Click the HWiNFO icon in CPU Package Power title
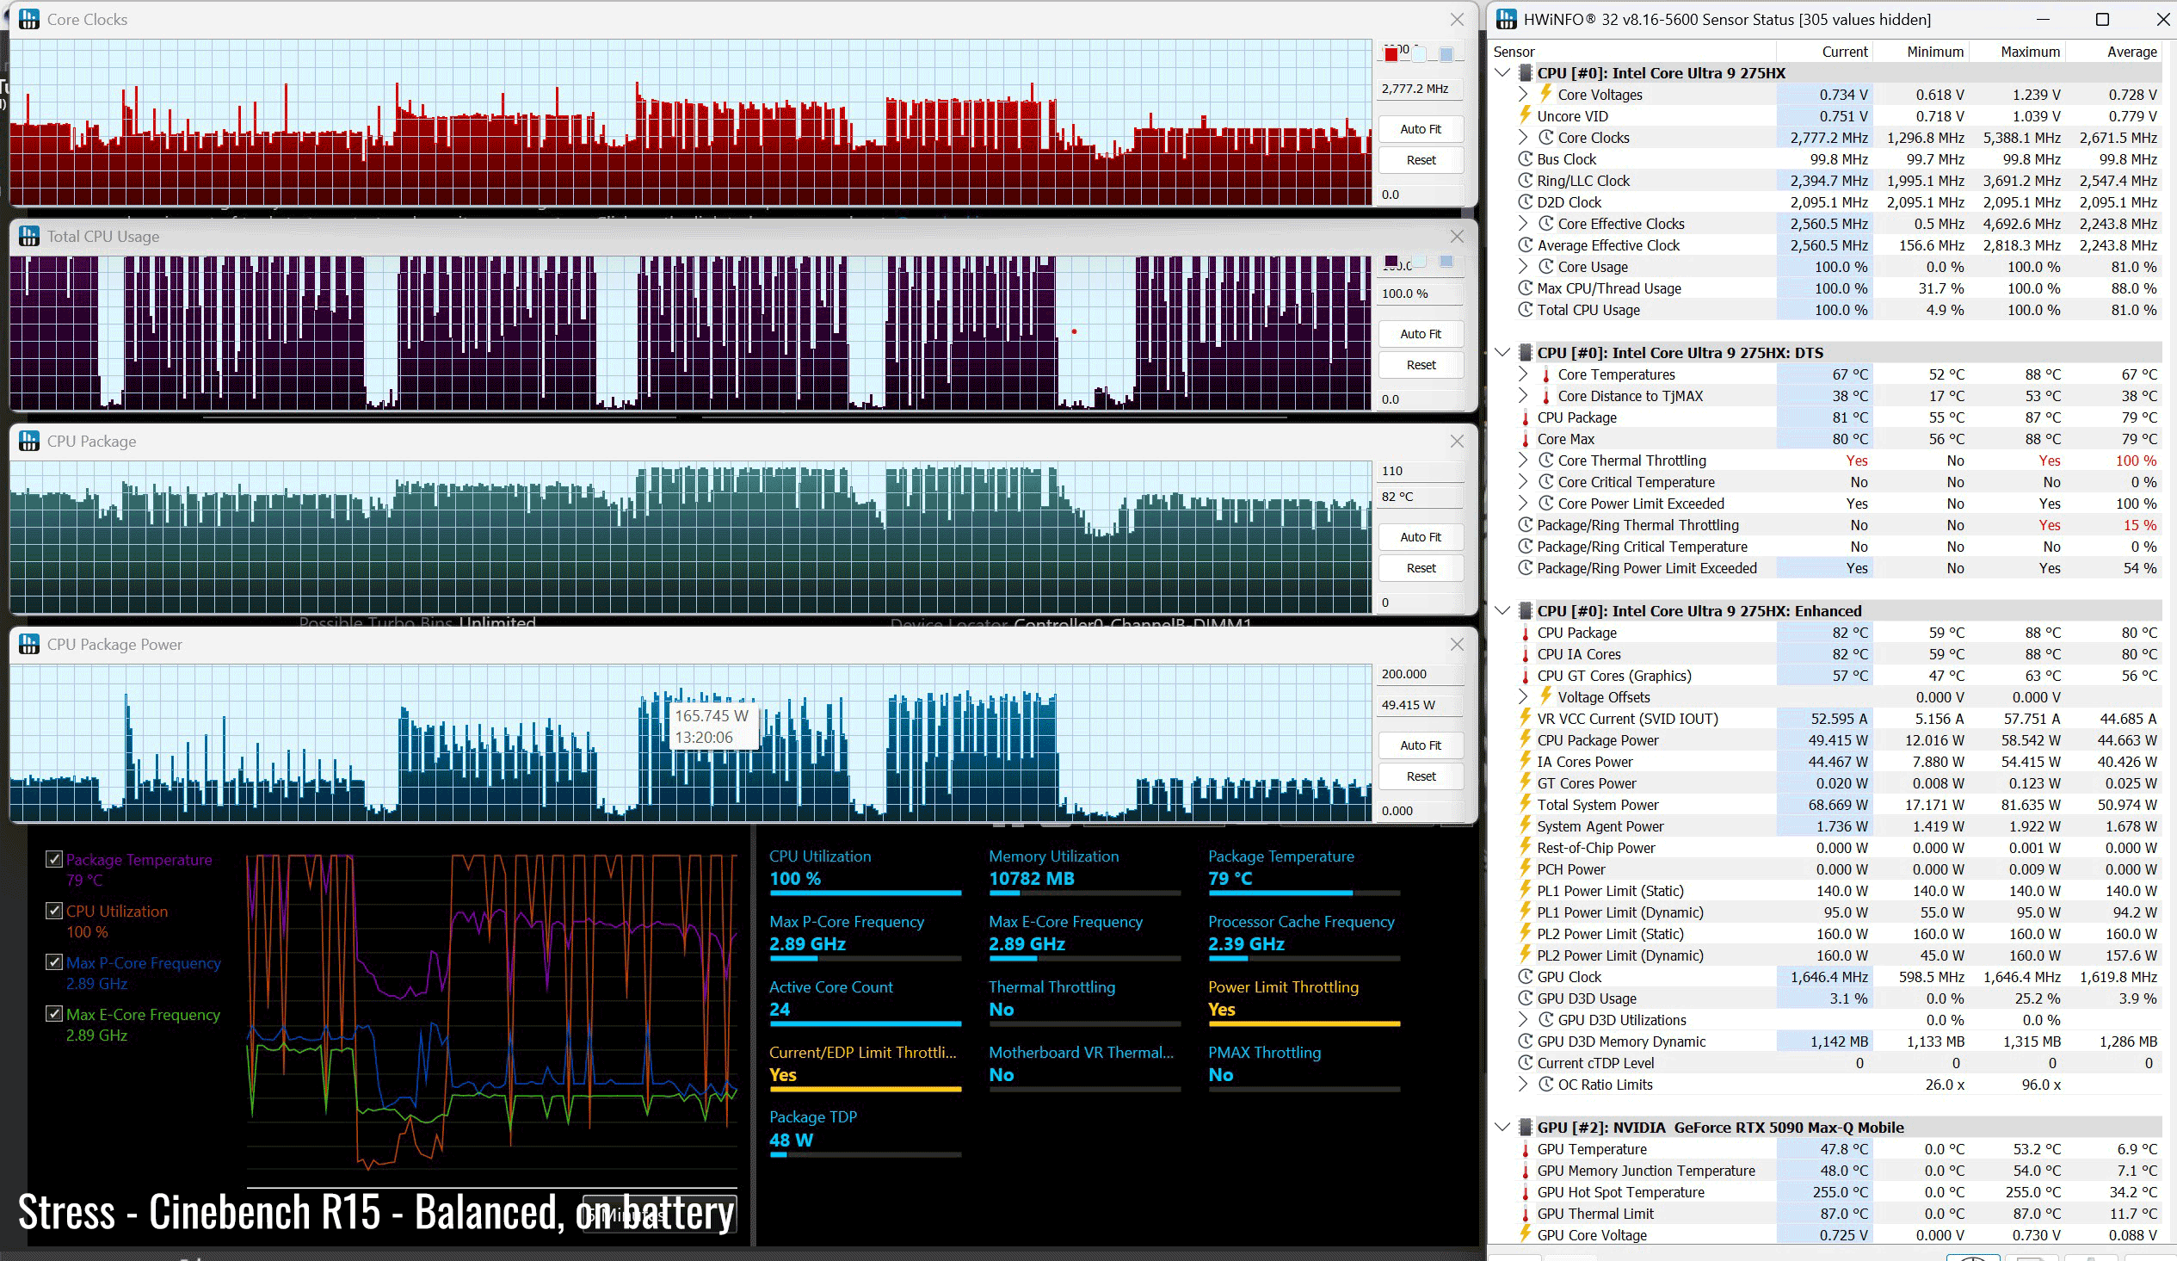Viewport: 2177px width, 1261px height. [x=29, y=644]
